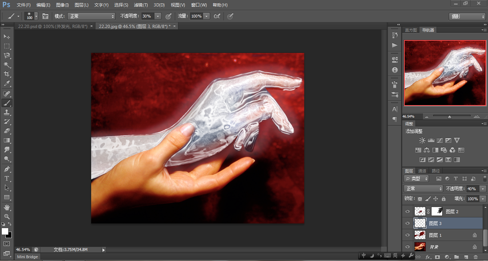Open the brush 模式 blend mode dropdown

92,16
